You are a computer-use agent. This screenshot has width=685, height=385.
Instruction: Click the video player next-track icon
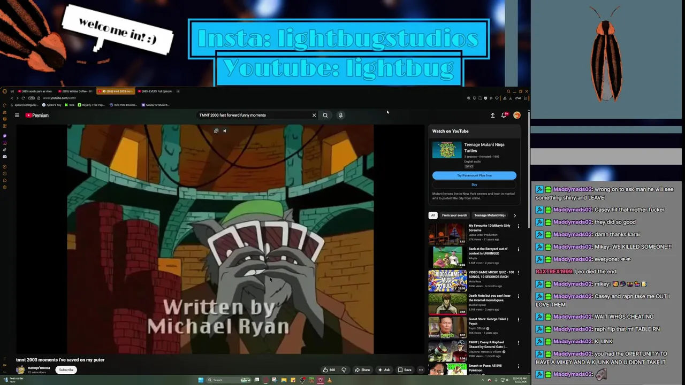[x=225, y=130]
